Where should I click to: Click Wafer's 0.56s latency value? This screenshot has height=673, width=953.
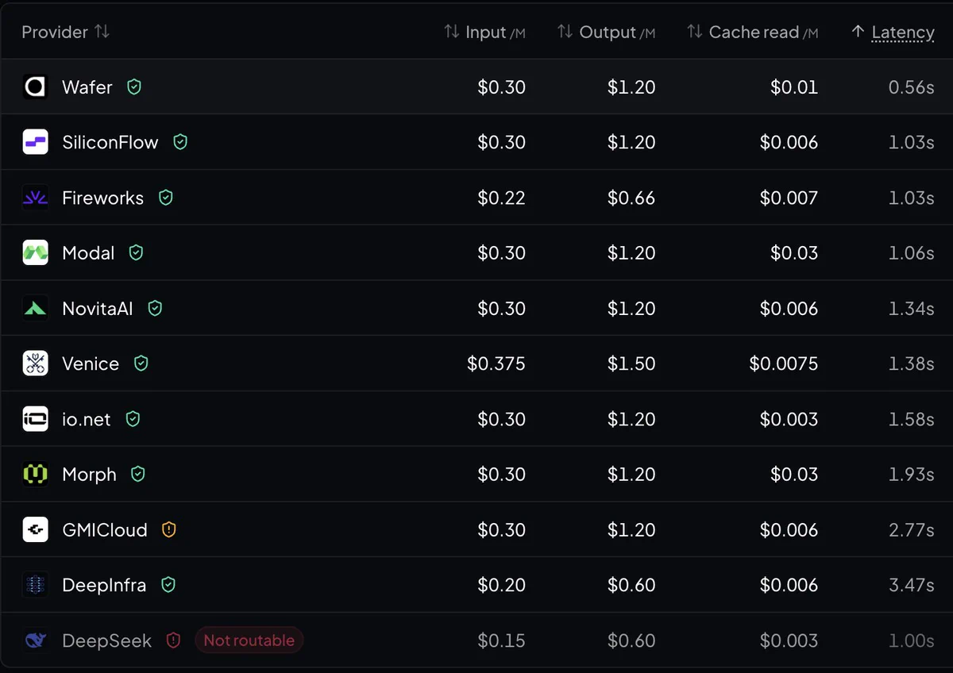point(911,87)
